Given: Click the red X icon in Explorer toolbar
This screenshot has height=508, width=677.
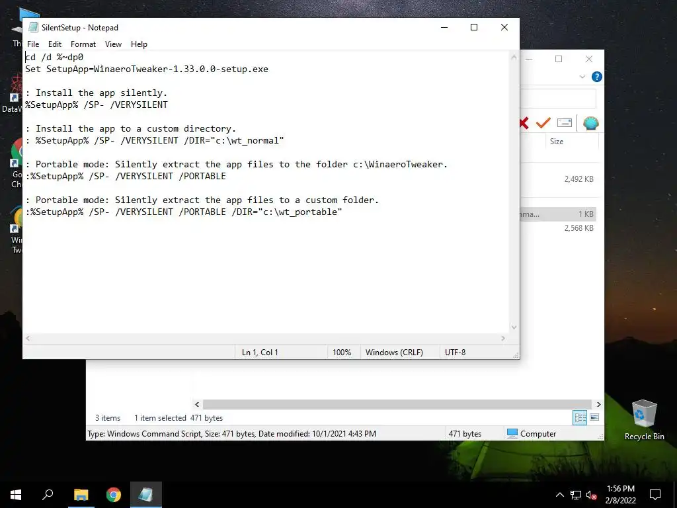Looking at the screenshot, I should tap(524, 123).
